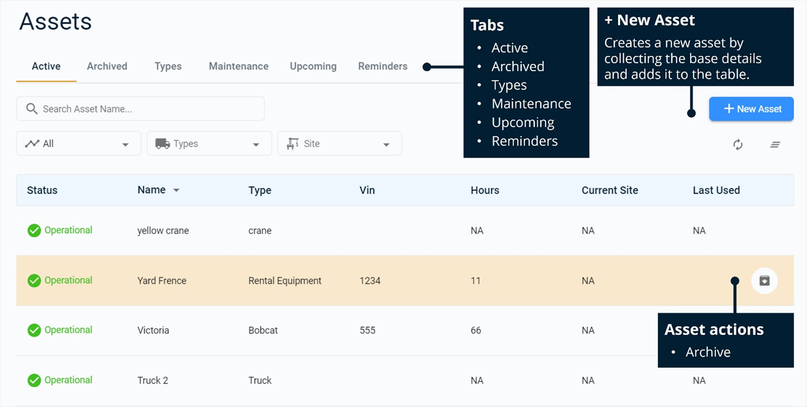Click the Operational status check for Truck 2
807x407 pixels.
coord(34,380)
